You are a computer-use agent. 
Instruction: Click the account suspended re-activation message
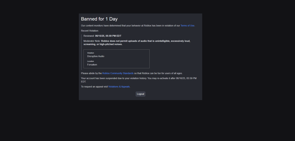139,80
